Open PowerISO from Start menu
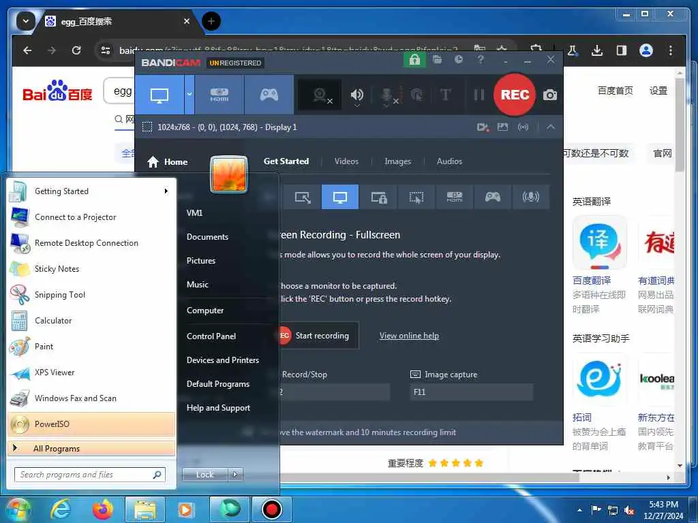 91,424
